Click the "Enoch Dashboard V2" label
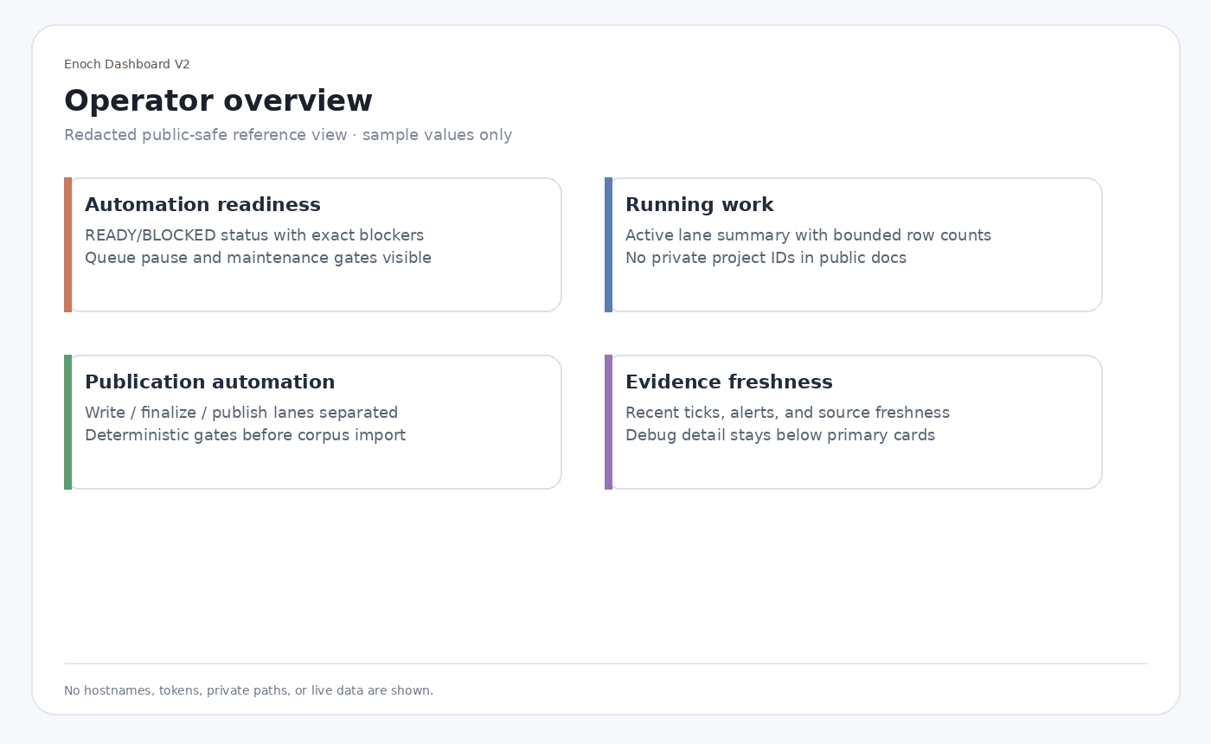This screenshot has height=744, width=1211. click(x=127, y=65)
